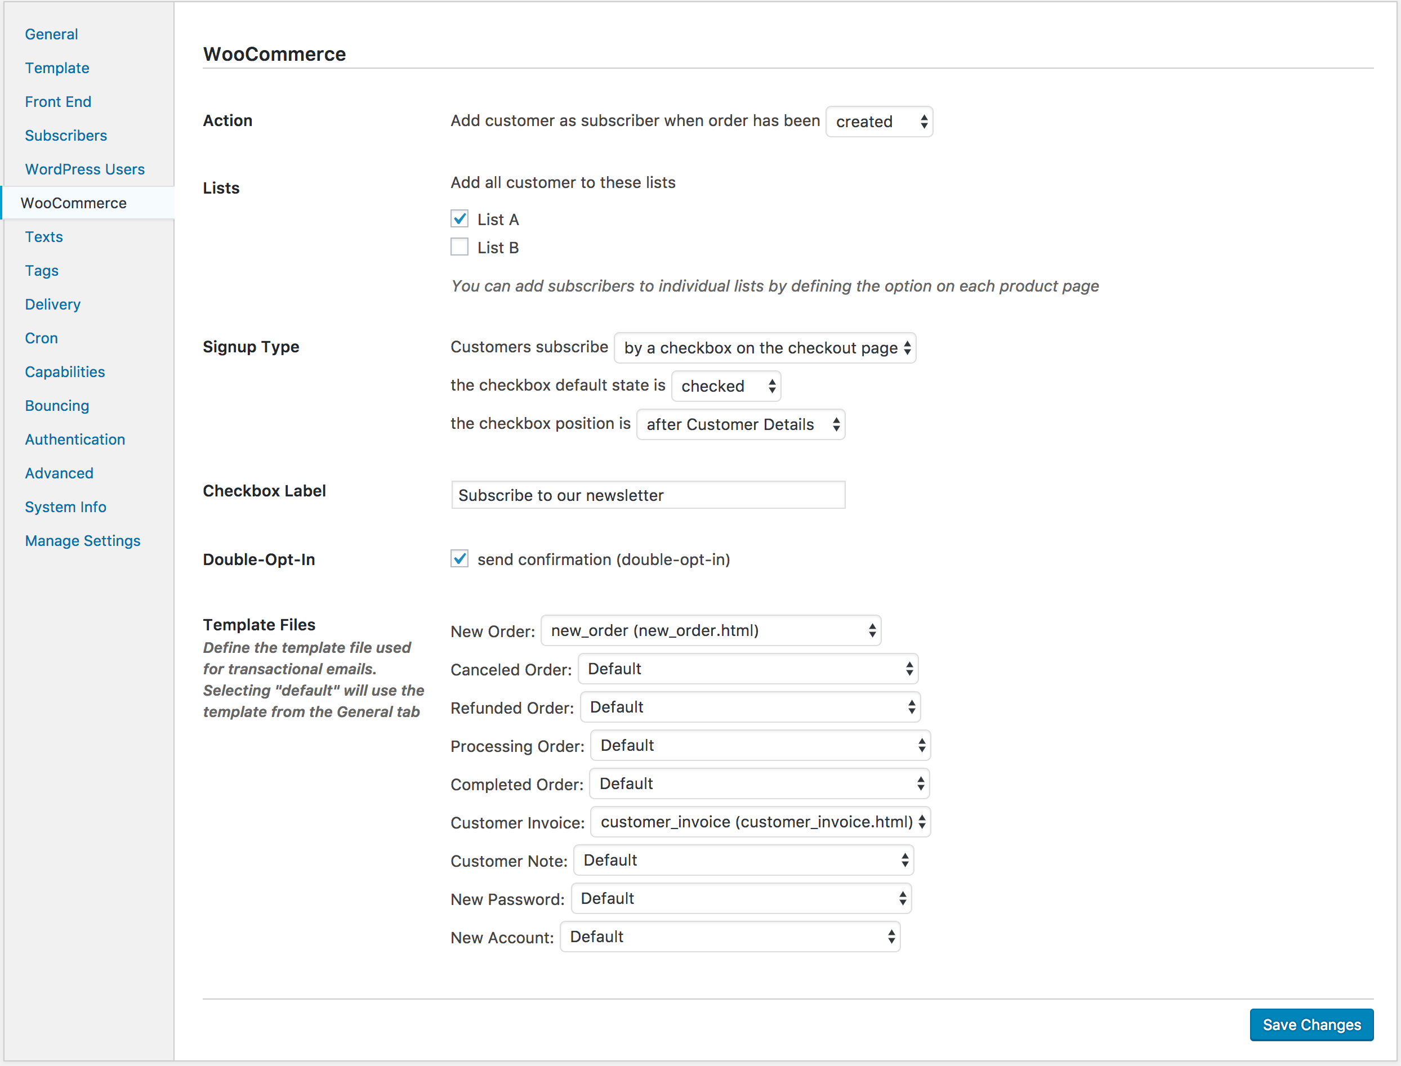Click the 'New Account:' field label
Image resolution: width=1401 pixels, height=1066 pixels.
(502, 938)
